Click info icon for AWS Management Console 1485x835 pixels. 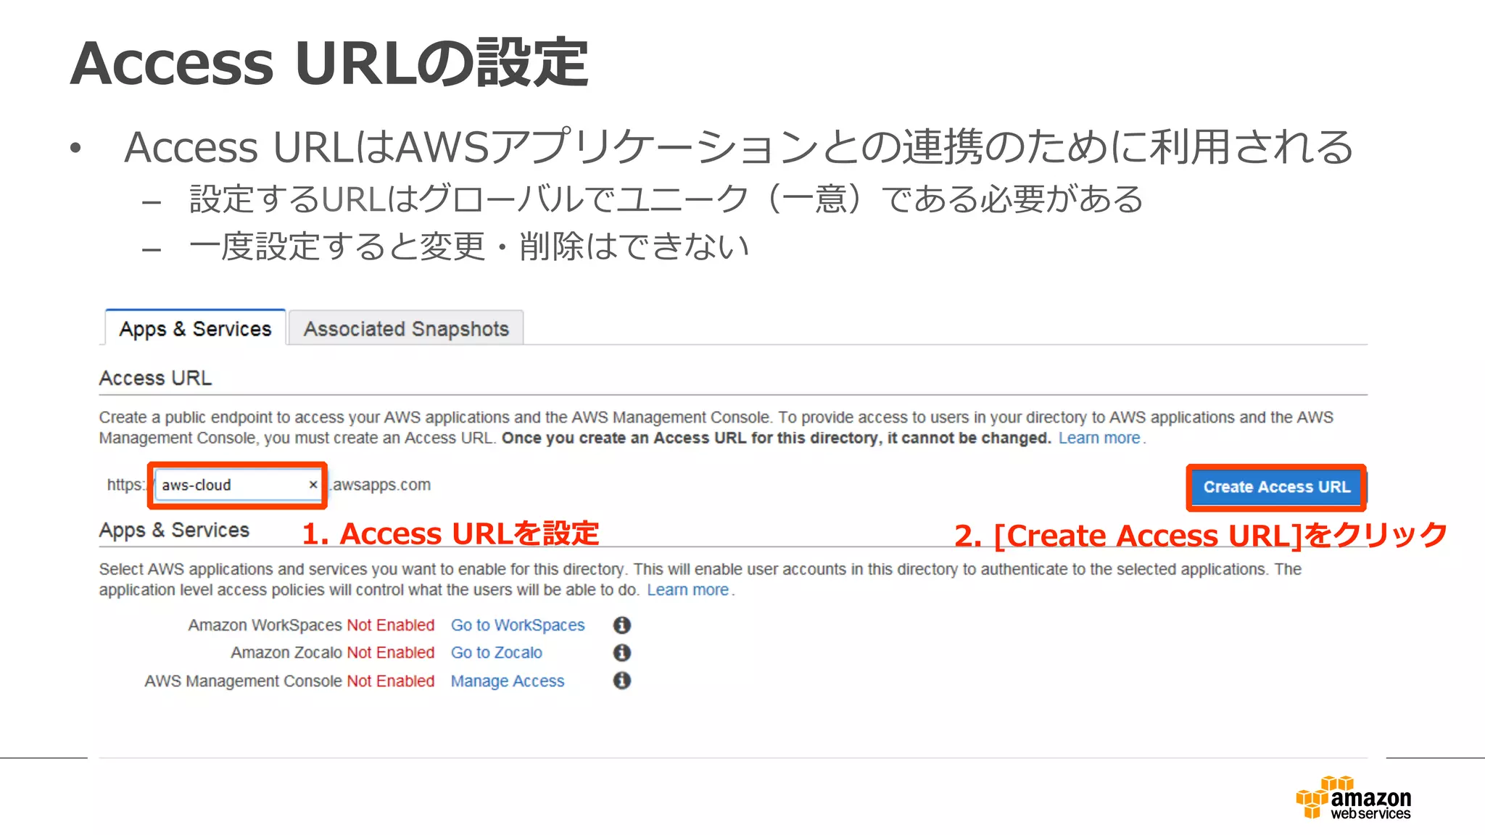click(x=622, y=680)
